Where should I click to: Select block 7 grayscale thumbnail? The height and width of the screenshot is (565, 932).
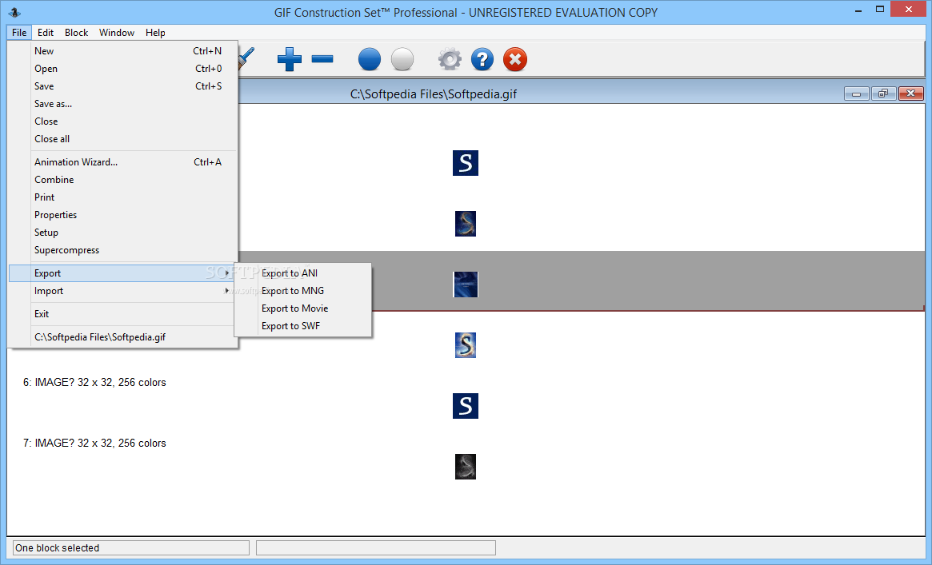coord(466,467)
